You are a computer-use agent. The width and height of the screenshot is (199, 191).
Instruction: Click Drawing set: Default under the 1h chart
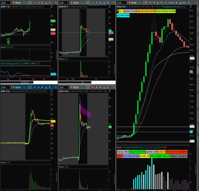click(108, 82)
